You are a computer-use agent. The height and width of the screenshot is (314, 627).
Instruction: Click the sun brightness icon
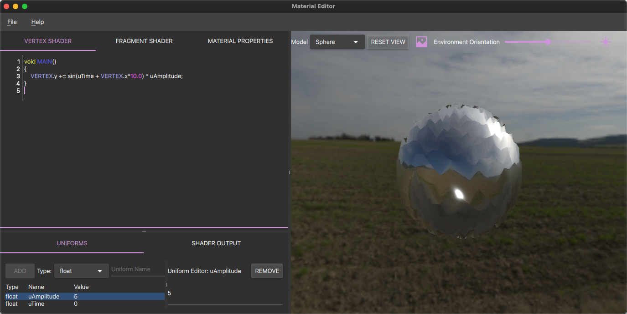coord(606,41)
